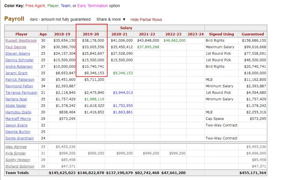282x180 pixels.
Task: Select the 2022-23 column header
Action: click(173, 34)
